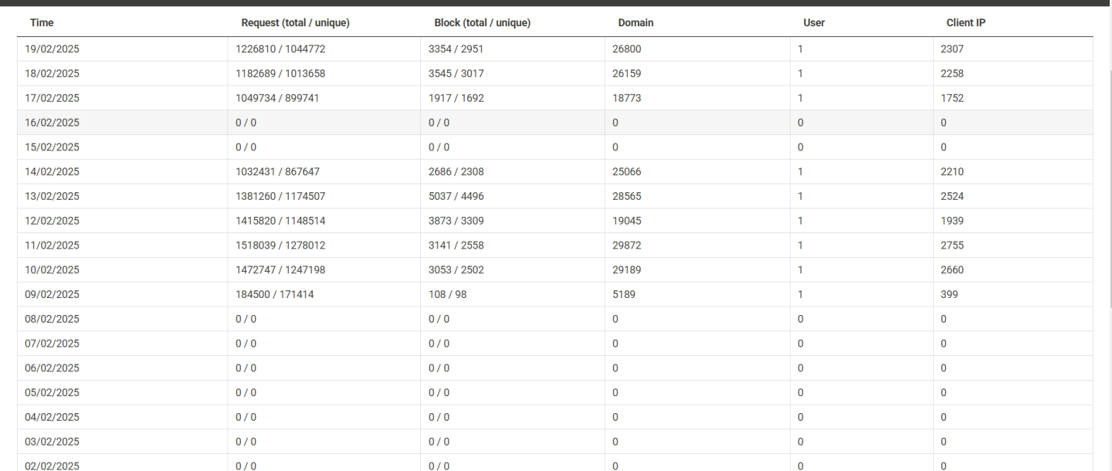
Task: Click the Block (total / unique) column header
Action: [482, 23]
